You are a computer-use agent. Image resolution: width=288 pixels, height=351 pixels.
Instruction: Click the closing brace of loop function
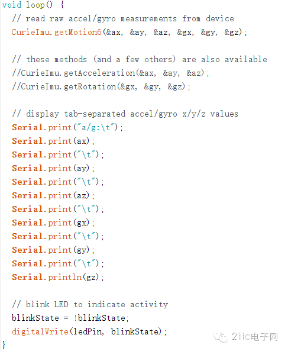pyautogui.click(x=4, y=344)
